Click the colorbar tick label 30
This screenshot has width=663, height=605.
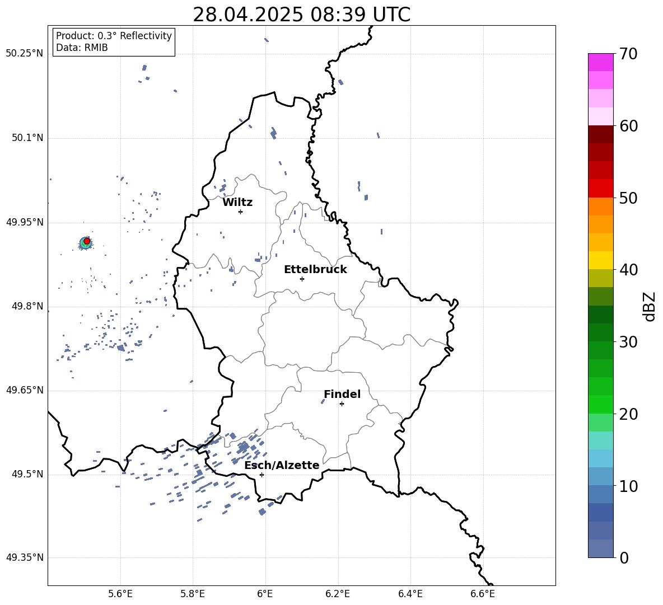coord(629,342)
